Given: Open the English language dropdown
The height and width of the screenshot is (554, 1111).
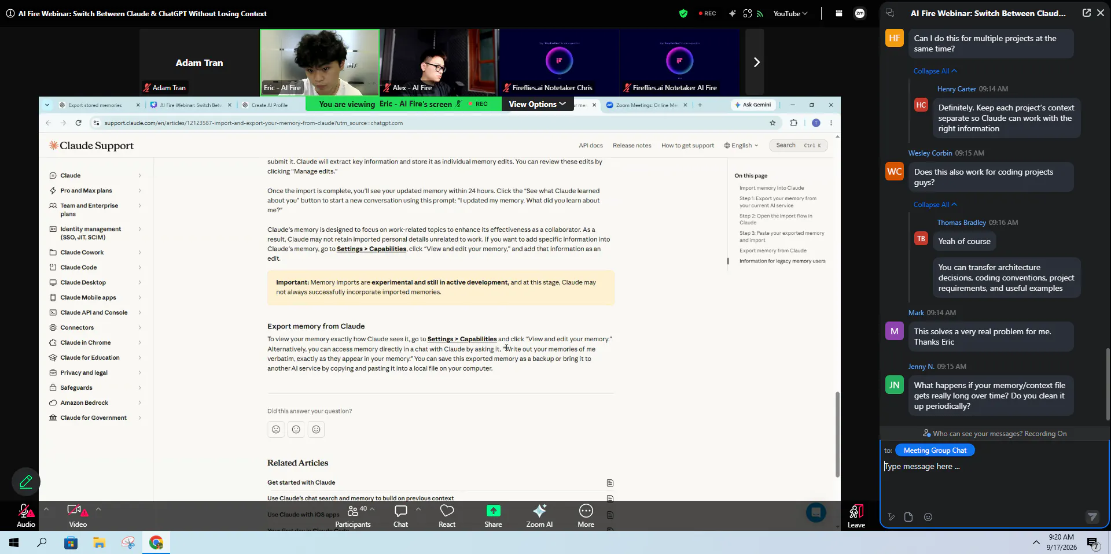Looking at the screenshot, I should tap(741, 146).
